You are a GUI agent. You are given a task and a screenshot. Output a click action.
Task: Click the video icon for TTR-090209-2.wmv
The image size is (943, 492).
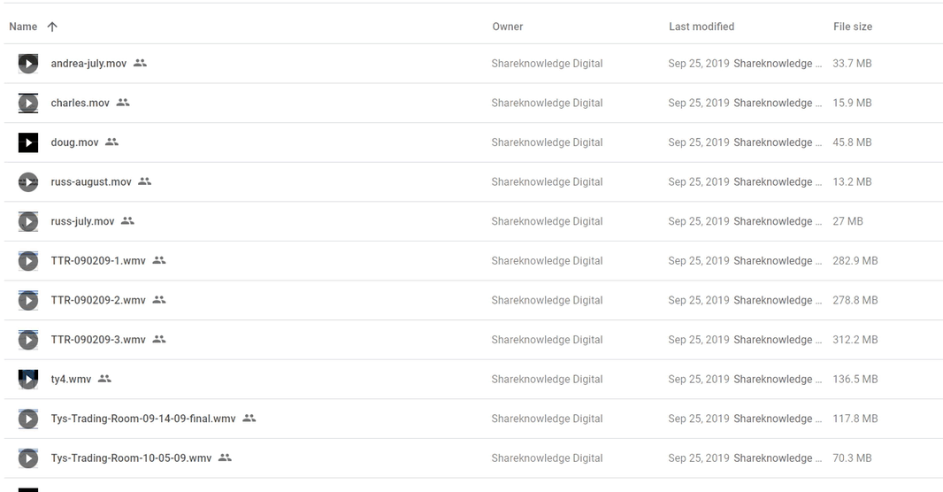[x=28, y=300]
